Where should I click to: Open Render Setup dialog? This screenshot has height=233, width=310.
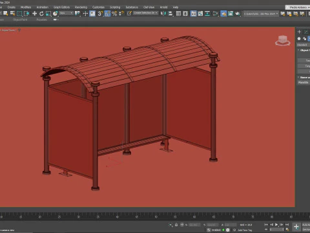[x=223, y=14]
